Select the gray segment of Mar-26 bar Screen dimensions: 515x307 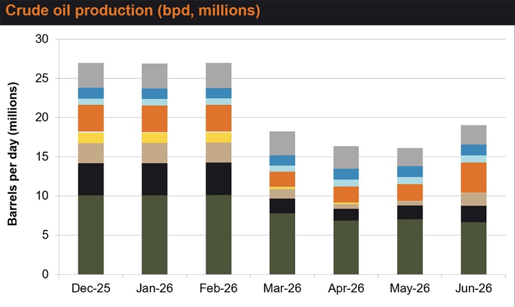(x=282, y=144)
